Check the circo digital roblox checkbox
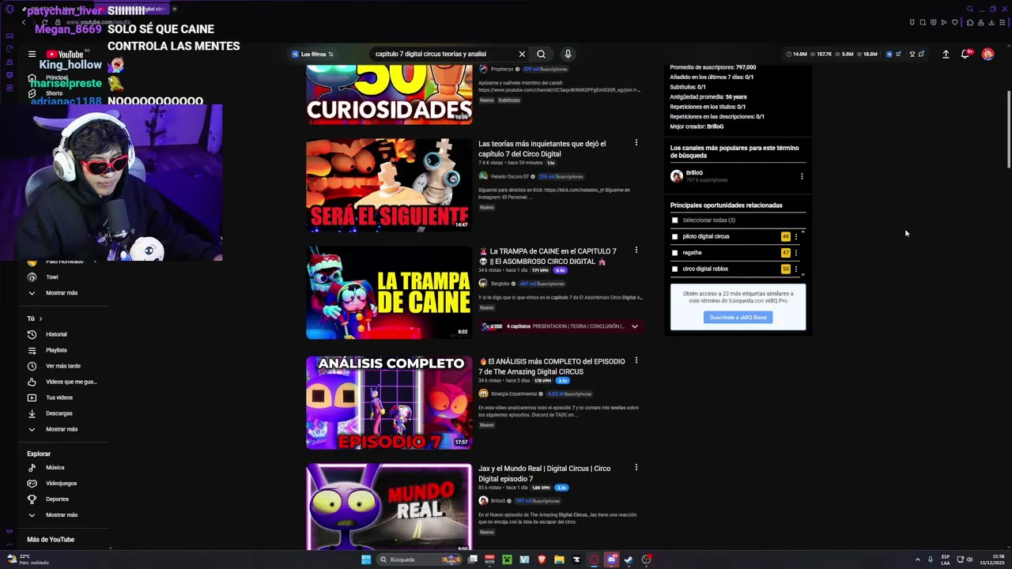This screenshot has width=1012, height=569. coord(674,269)
